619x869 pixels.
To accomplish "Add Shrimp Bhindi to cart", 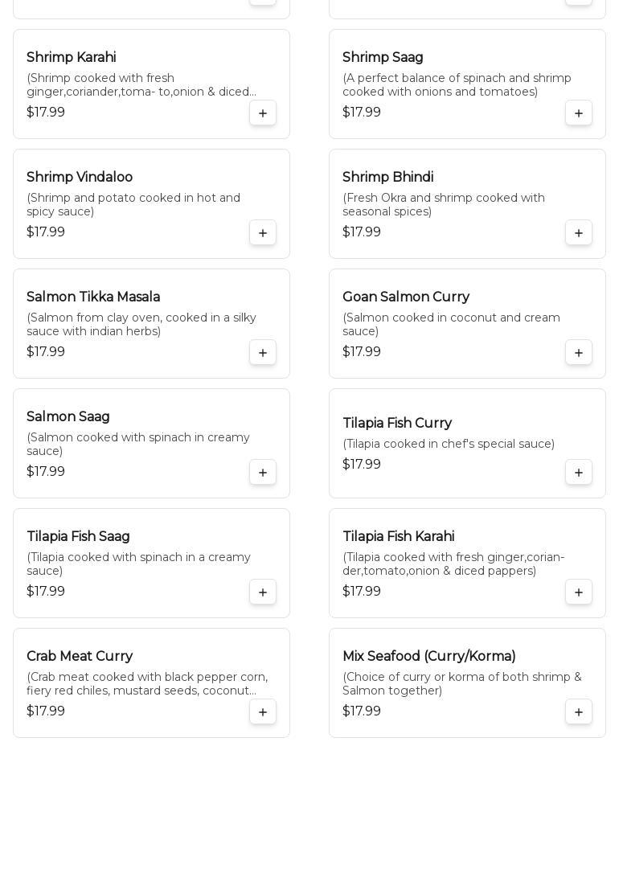I will tap(579, 233).
